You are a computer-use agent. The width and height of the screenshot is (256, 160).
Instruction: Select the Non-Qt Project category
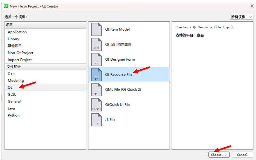45,53
